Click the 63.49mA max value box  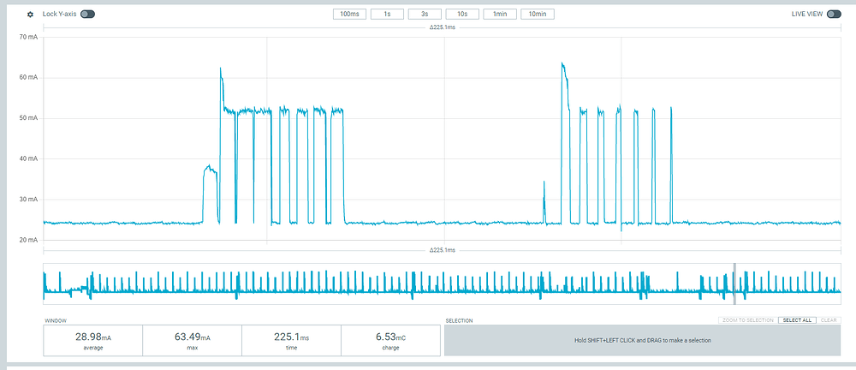tap(192, 341)
